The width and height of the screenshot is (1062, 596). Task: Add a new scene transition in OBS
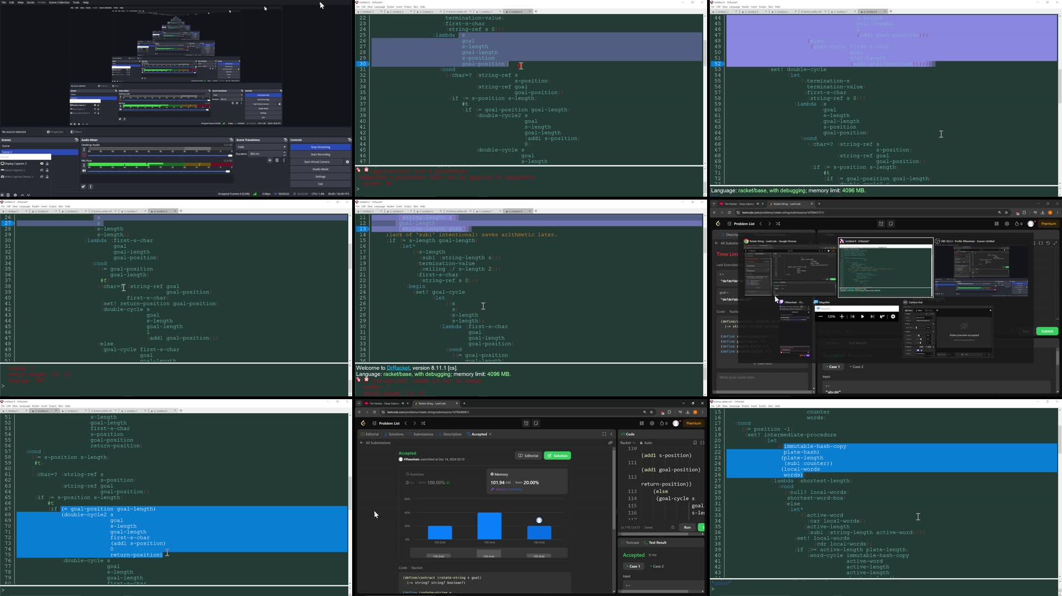point(270,160)
